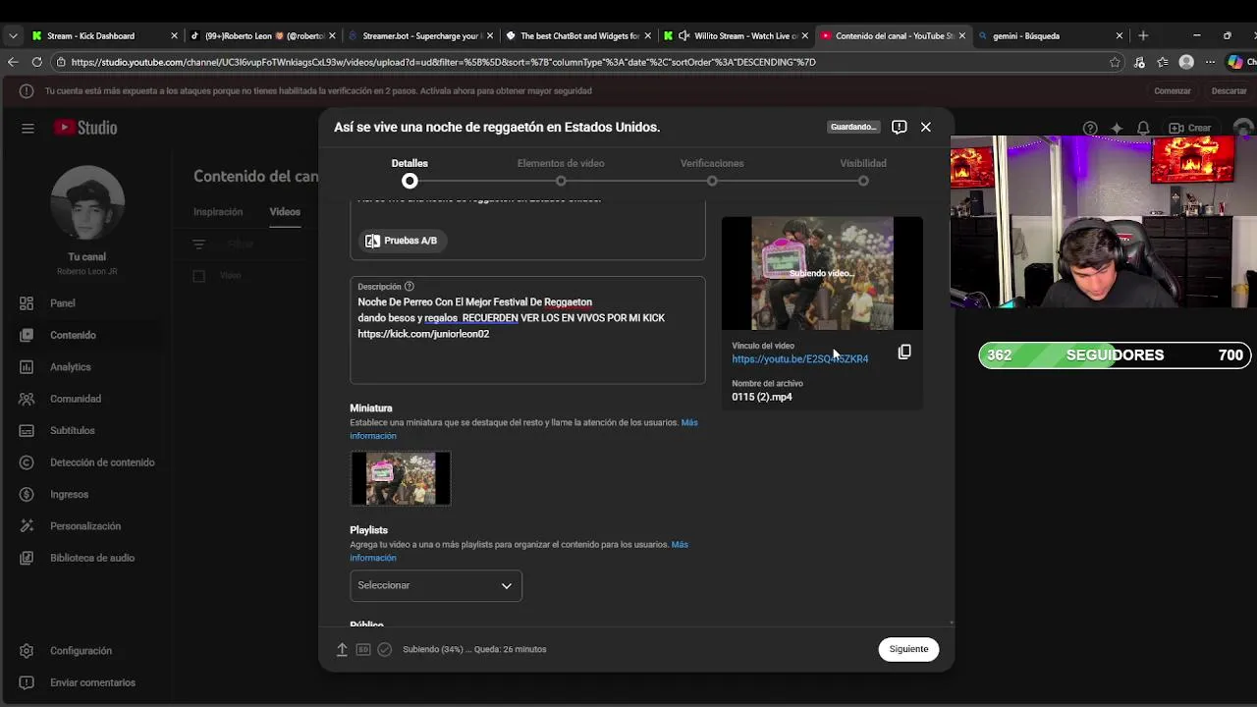
Task: Click the Comenzar security button
Action: (x=1172, y=91)
